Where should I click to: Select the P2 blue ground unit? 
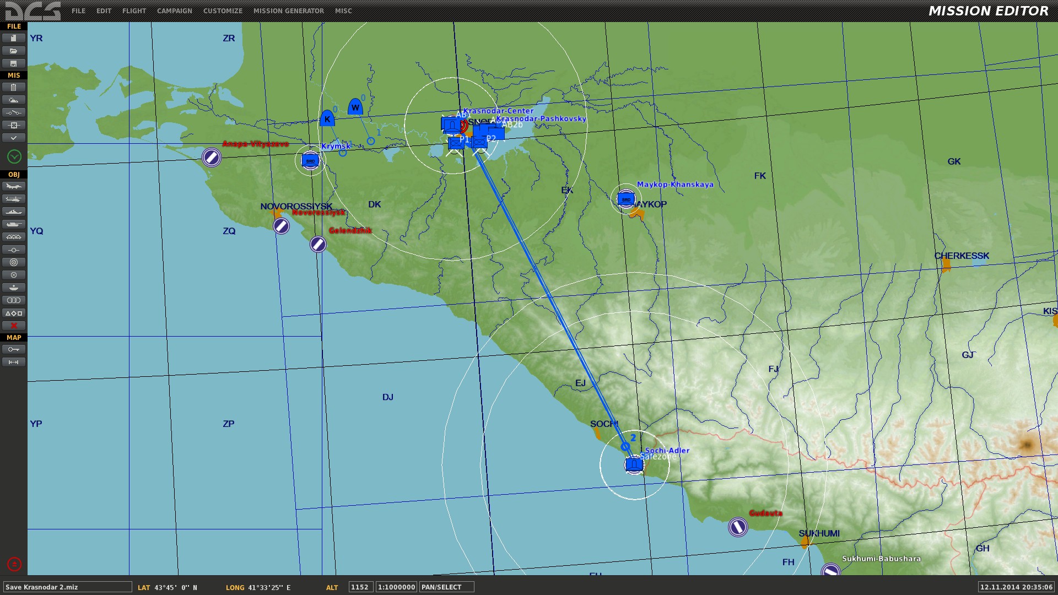coord(479,143)
